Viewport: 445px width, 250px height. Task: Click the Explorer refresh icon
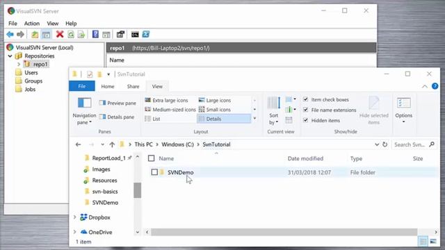tap(385, 144)
